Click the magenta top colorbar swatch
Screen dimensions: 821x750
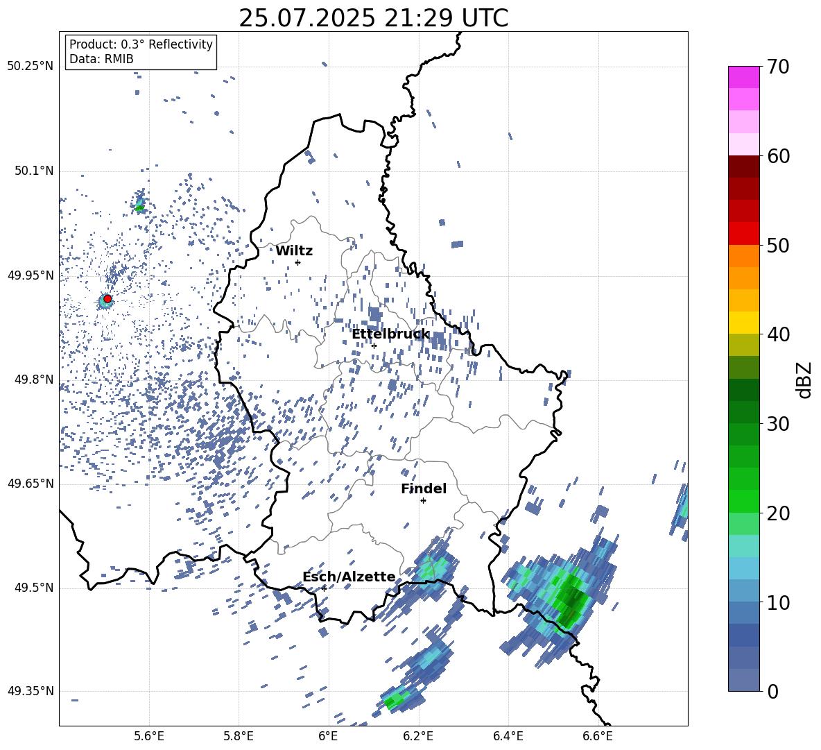[x=743, y=77]
